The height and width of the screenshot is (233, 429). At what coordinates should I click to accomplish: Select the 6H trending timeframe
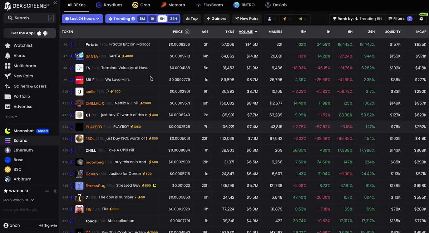(x=162, y=19)
